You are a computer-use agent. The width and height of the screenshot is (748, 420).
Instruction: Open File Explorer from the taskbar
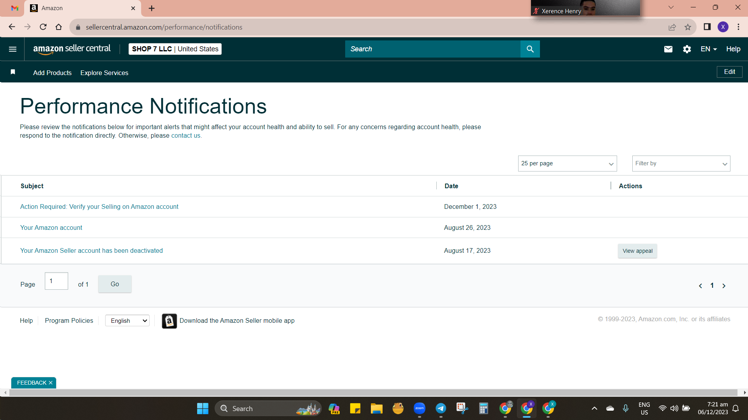[376, 408]
